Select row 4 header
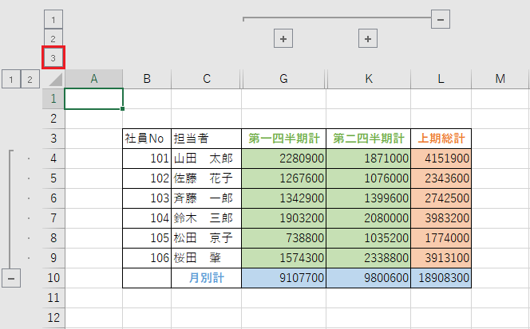 (x=53, y=159)
